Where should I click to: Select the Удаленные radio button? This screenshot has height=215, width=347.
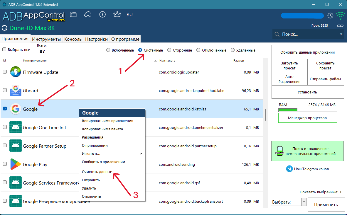(x=233, y=50)
